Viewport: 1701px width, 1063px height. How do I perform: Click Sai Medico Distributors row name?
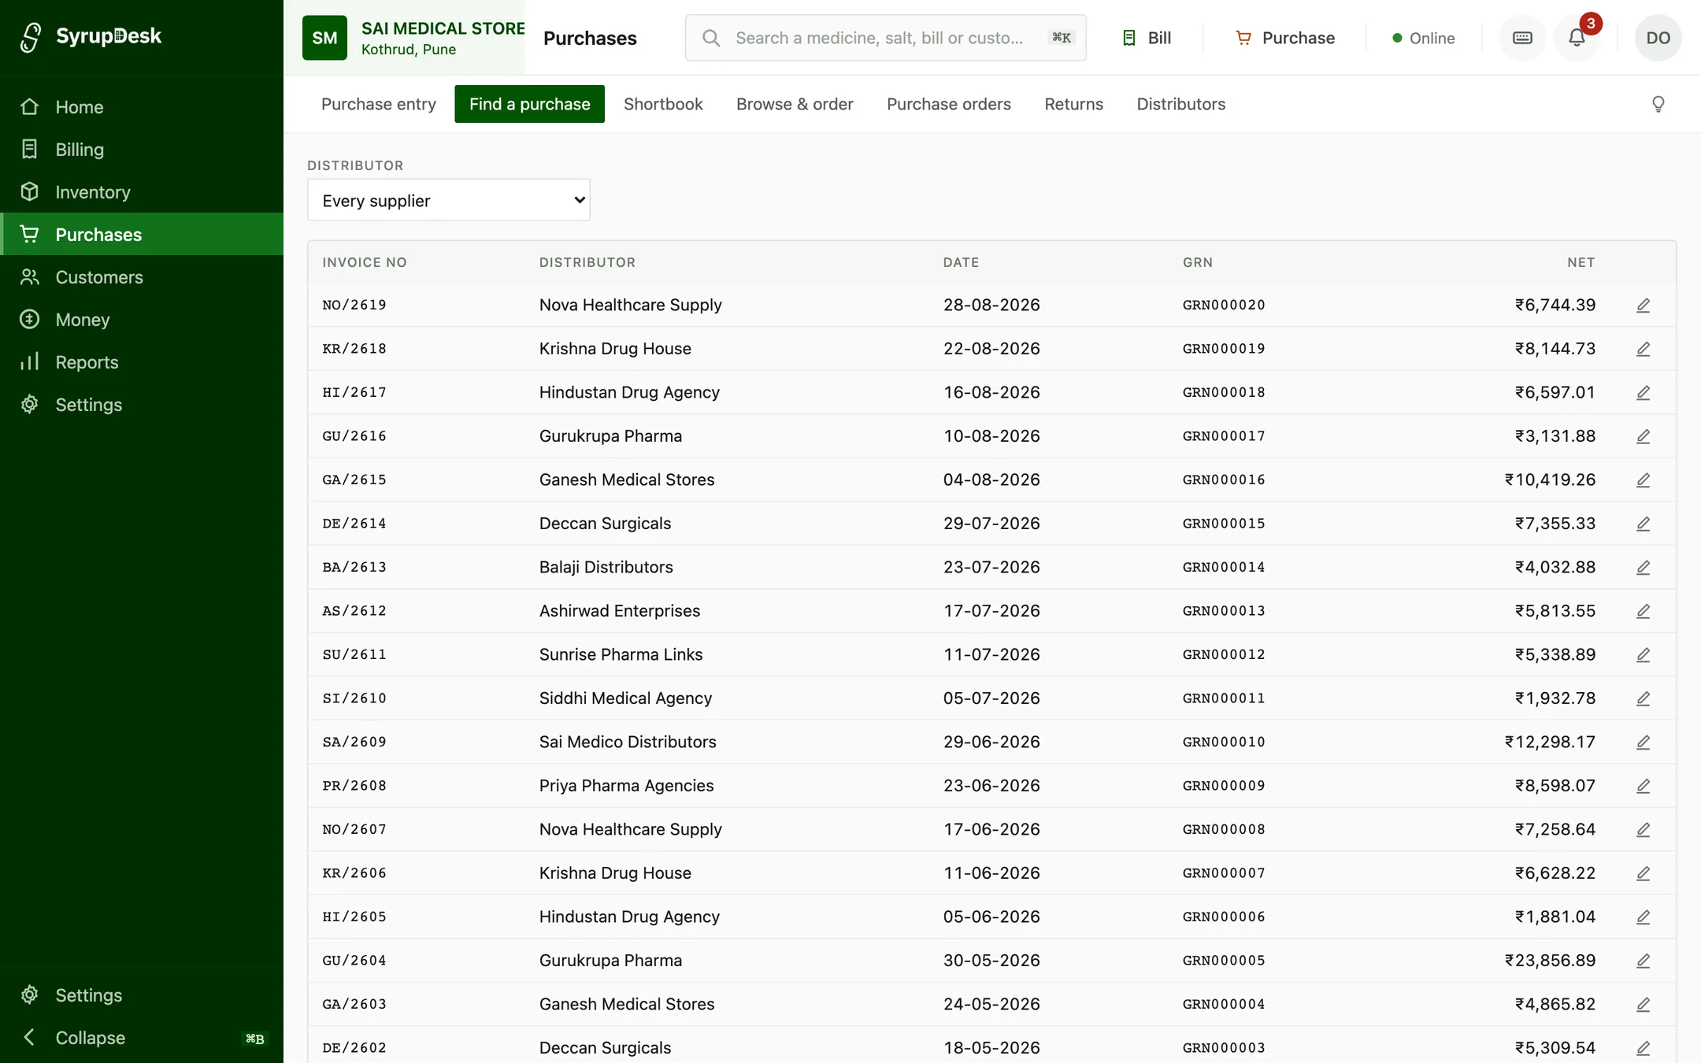(628, 743)
